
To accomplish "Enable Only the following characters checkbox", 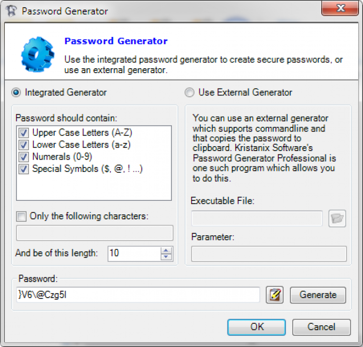I will (x=21, y=216).
